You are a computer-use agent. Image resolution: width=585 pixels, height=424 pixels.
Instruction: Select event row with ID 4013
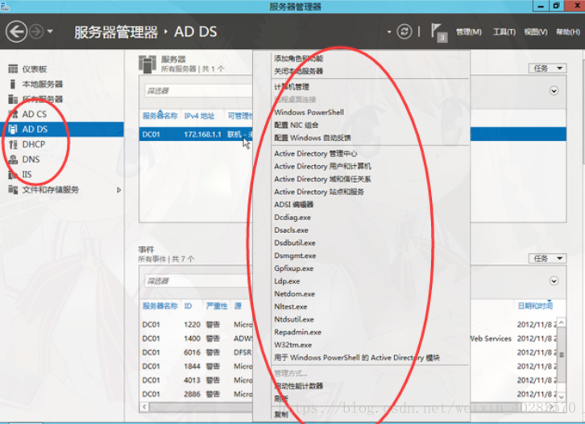[197, 380]
